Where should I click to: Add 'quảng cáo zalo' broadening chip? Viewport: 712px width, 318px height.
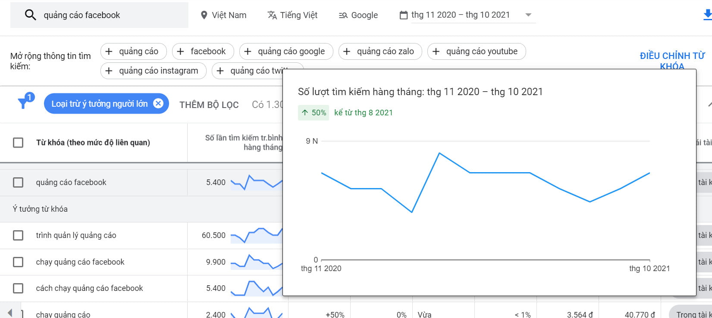click(380, 51)
